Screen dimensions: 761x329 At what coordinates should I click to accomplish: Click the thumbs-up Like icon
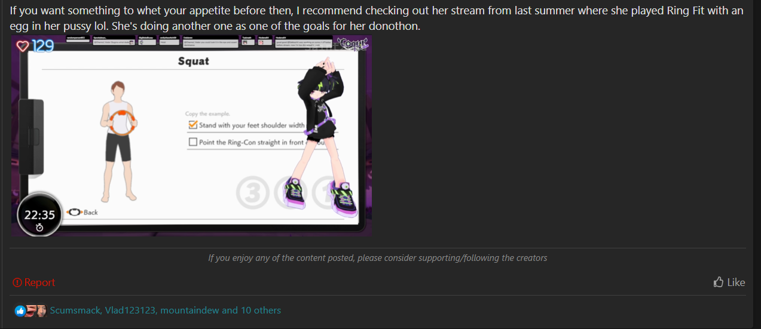point(719,282)
